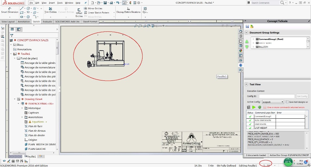This screenshot has width=311, height=167.
Task: Click the Rebuild traffic light icon
Action: tap(130, 3)
